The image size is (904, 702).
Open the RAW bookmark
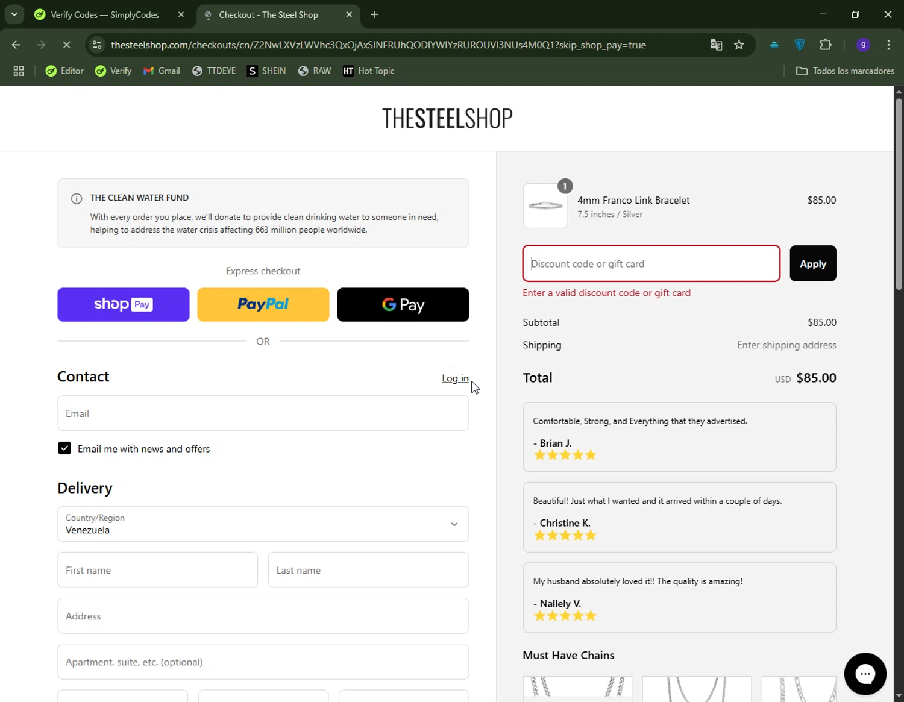pos(315,71)
